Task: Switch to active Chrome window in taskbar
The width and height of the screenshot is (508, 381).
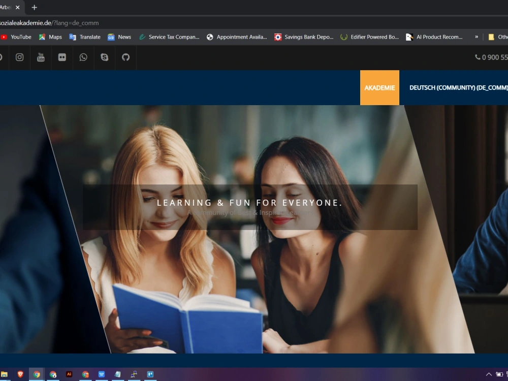Action: 37,374
